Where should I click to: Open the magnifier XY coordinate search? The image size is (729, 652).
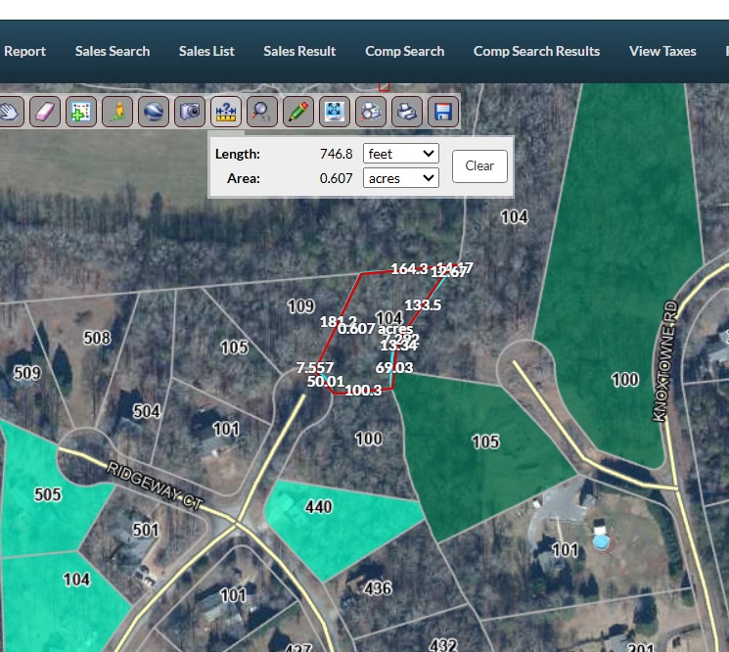point(262,112)
